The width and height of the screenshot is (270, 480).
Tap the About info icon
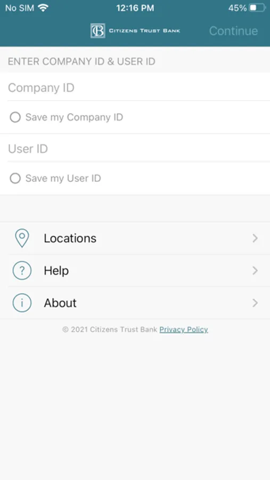22,303
